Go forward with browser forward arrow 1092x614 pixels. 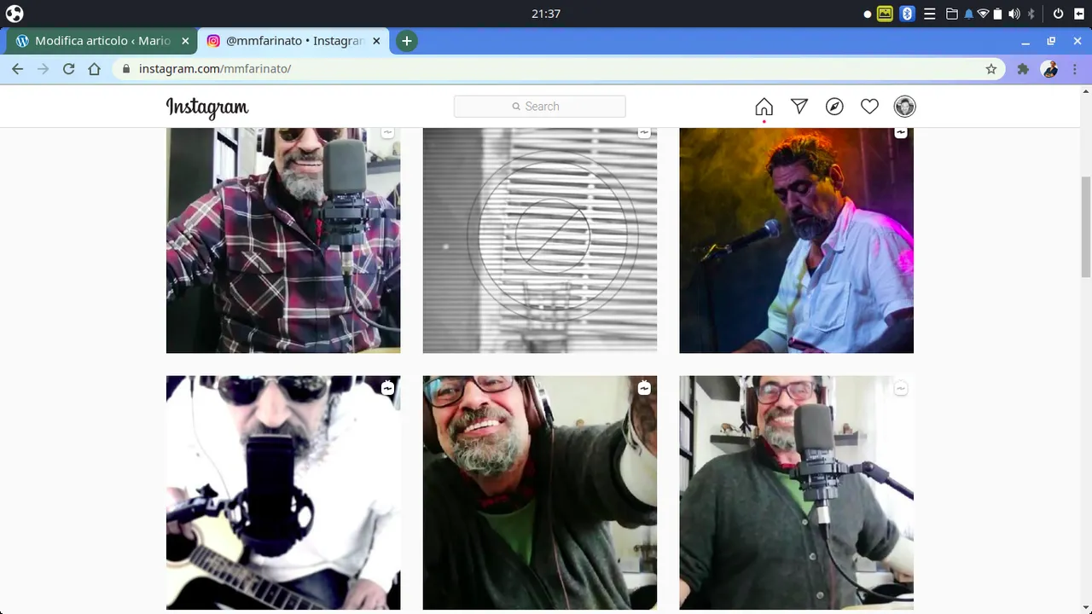tap(43, 69)
